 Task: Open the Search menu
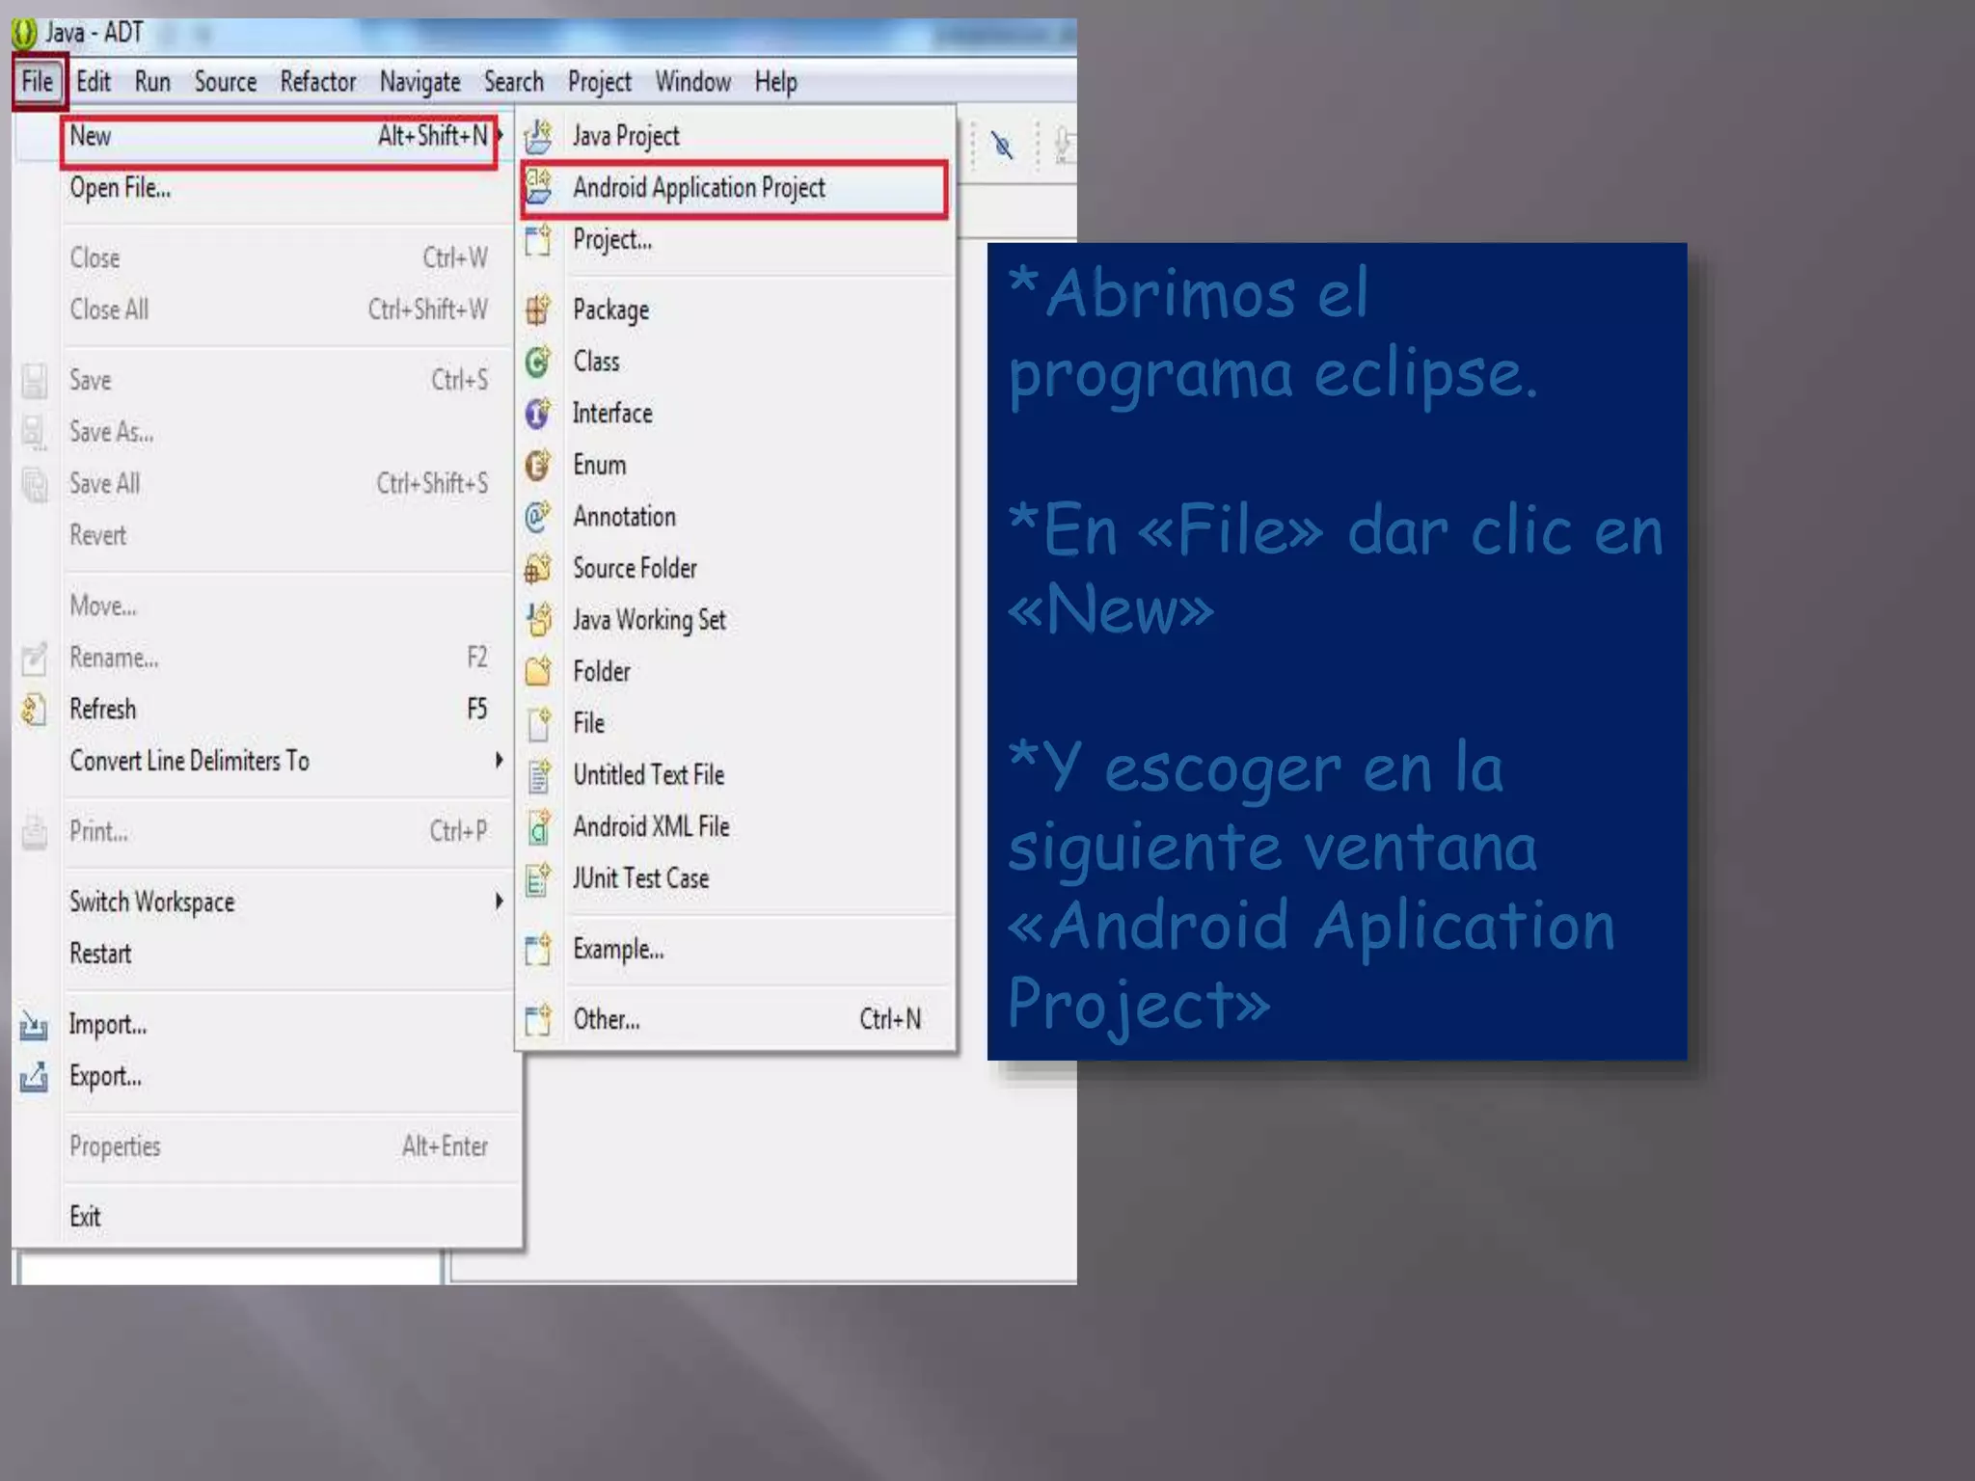click(514, 82)
